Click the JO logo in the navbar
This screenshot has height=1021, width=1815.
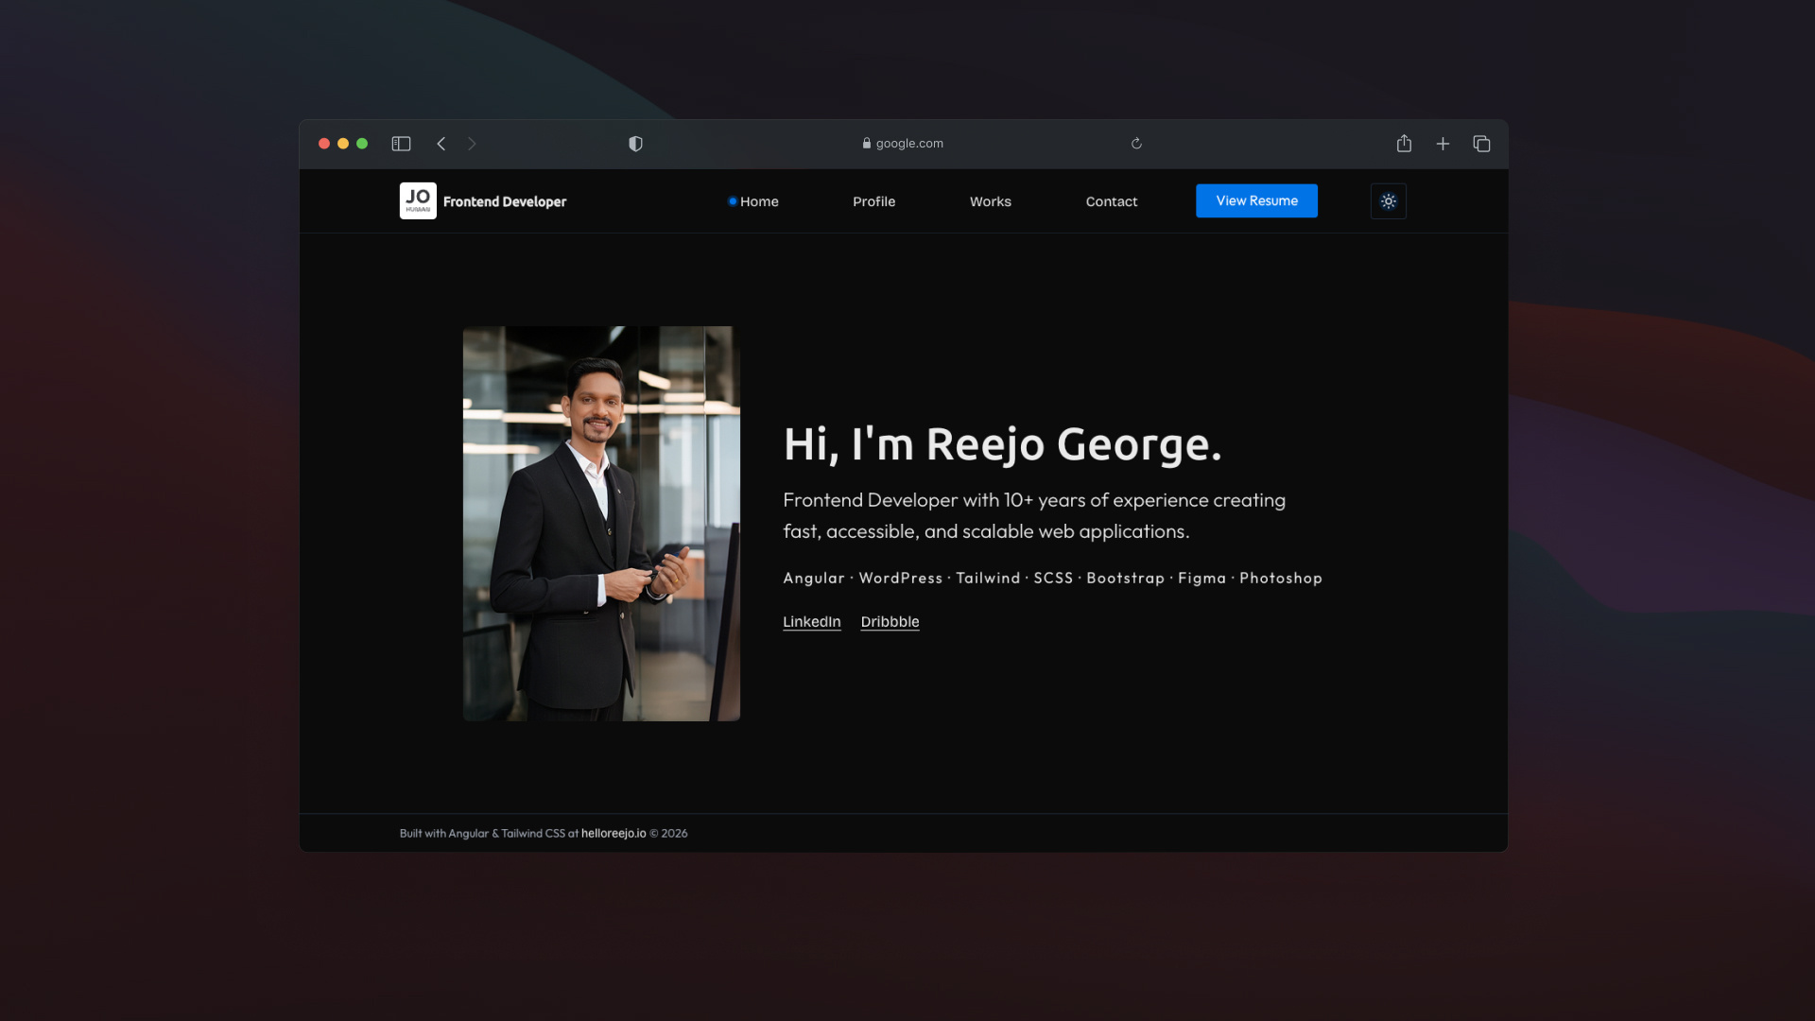tap(417, 200)
